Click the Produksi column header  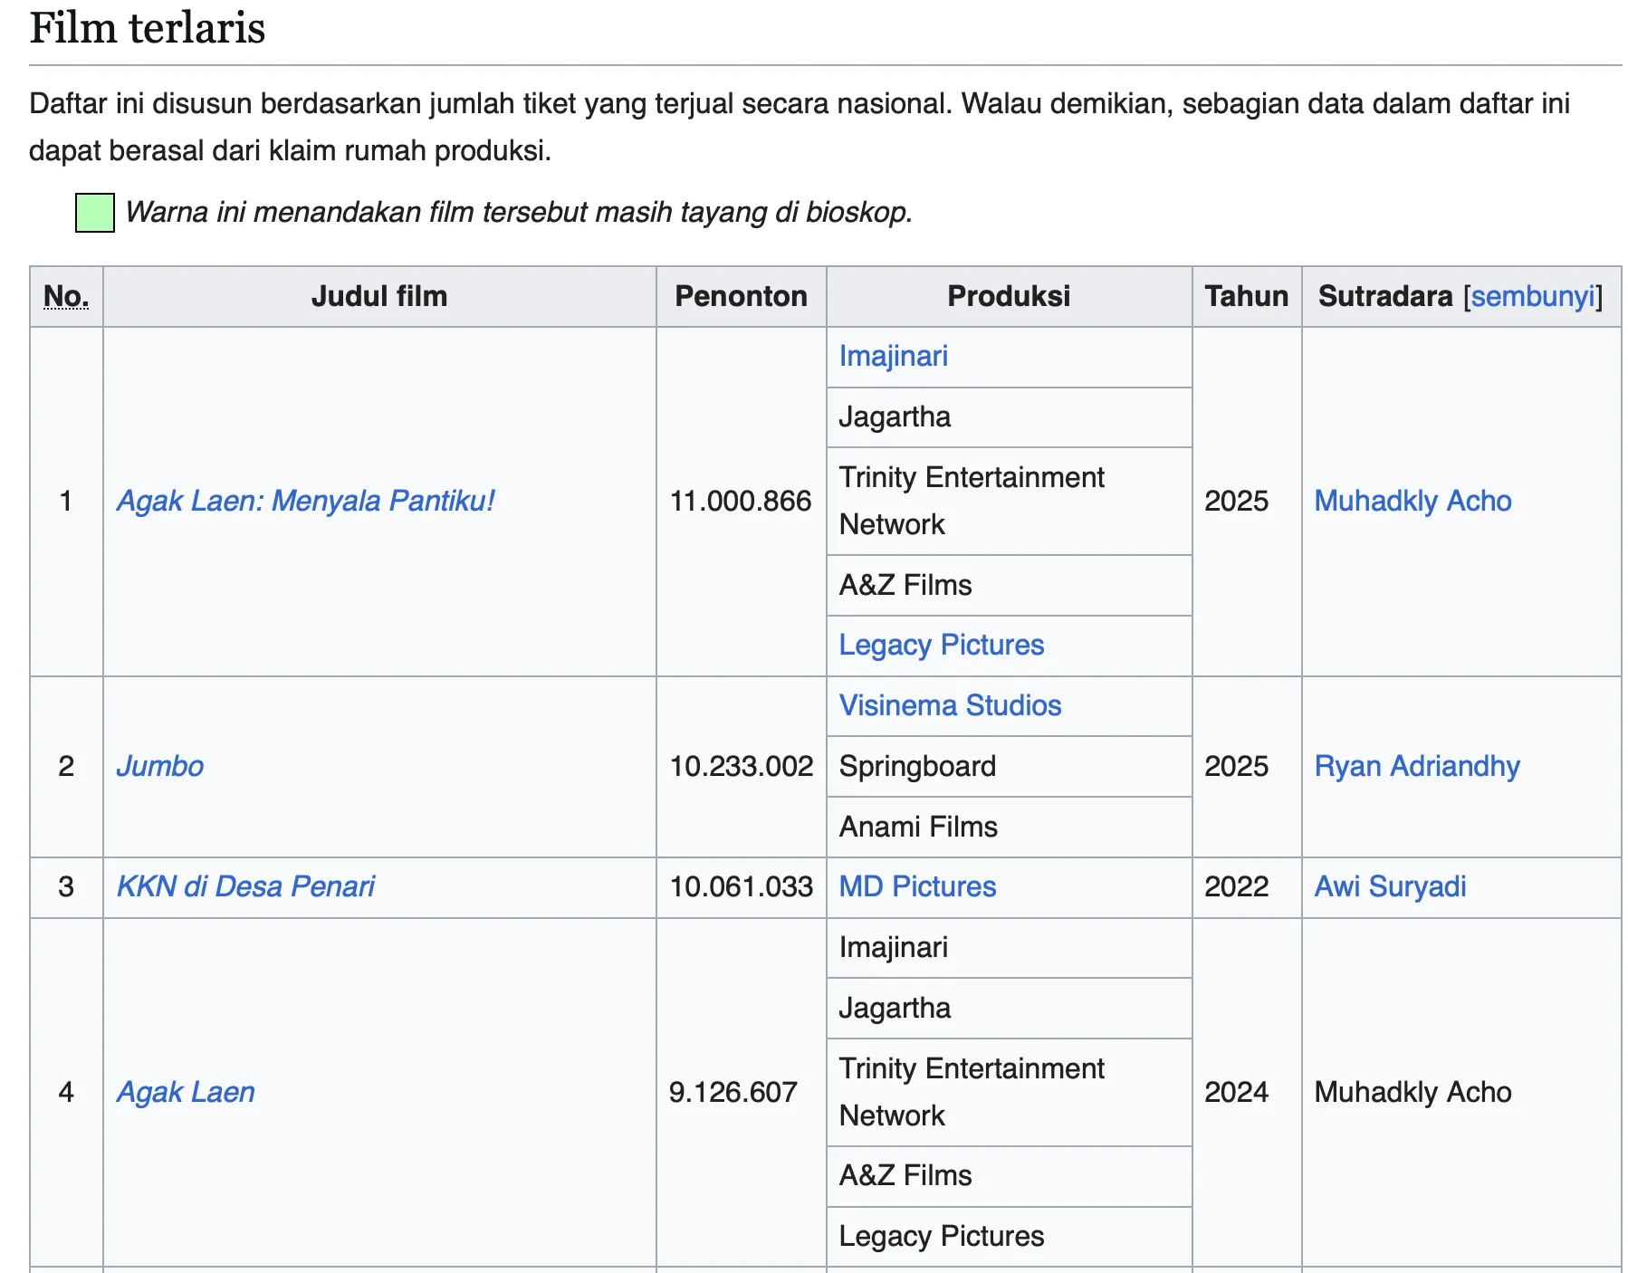click(x=1009, y=296)
